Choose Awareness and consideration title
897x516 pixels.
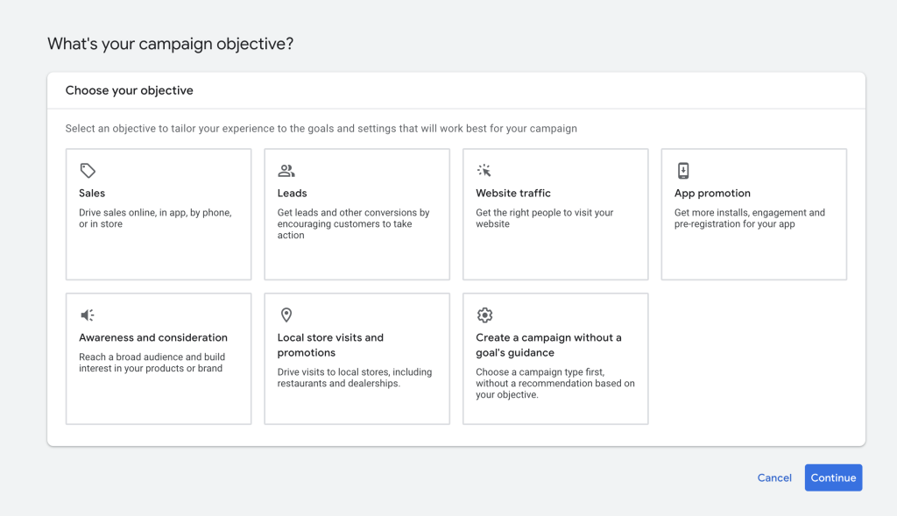tap(153, 337)
